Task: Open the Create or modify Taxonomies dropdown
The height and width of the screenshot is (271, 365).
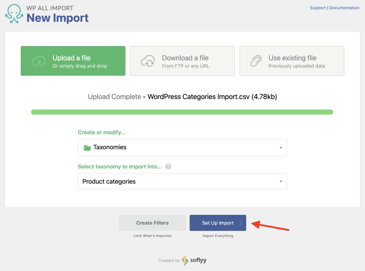Action: (x=182, y=147)
